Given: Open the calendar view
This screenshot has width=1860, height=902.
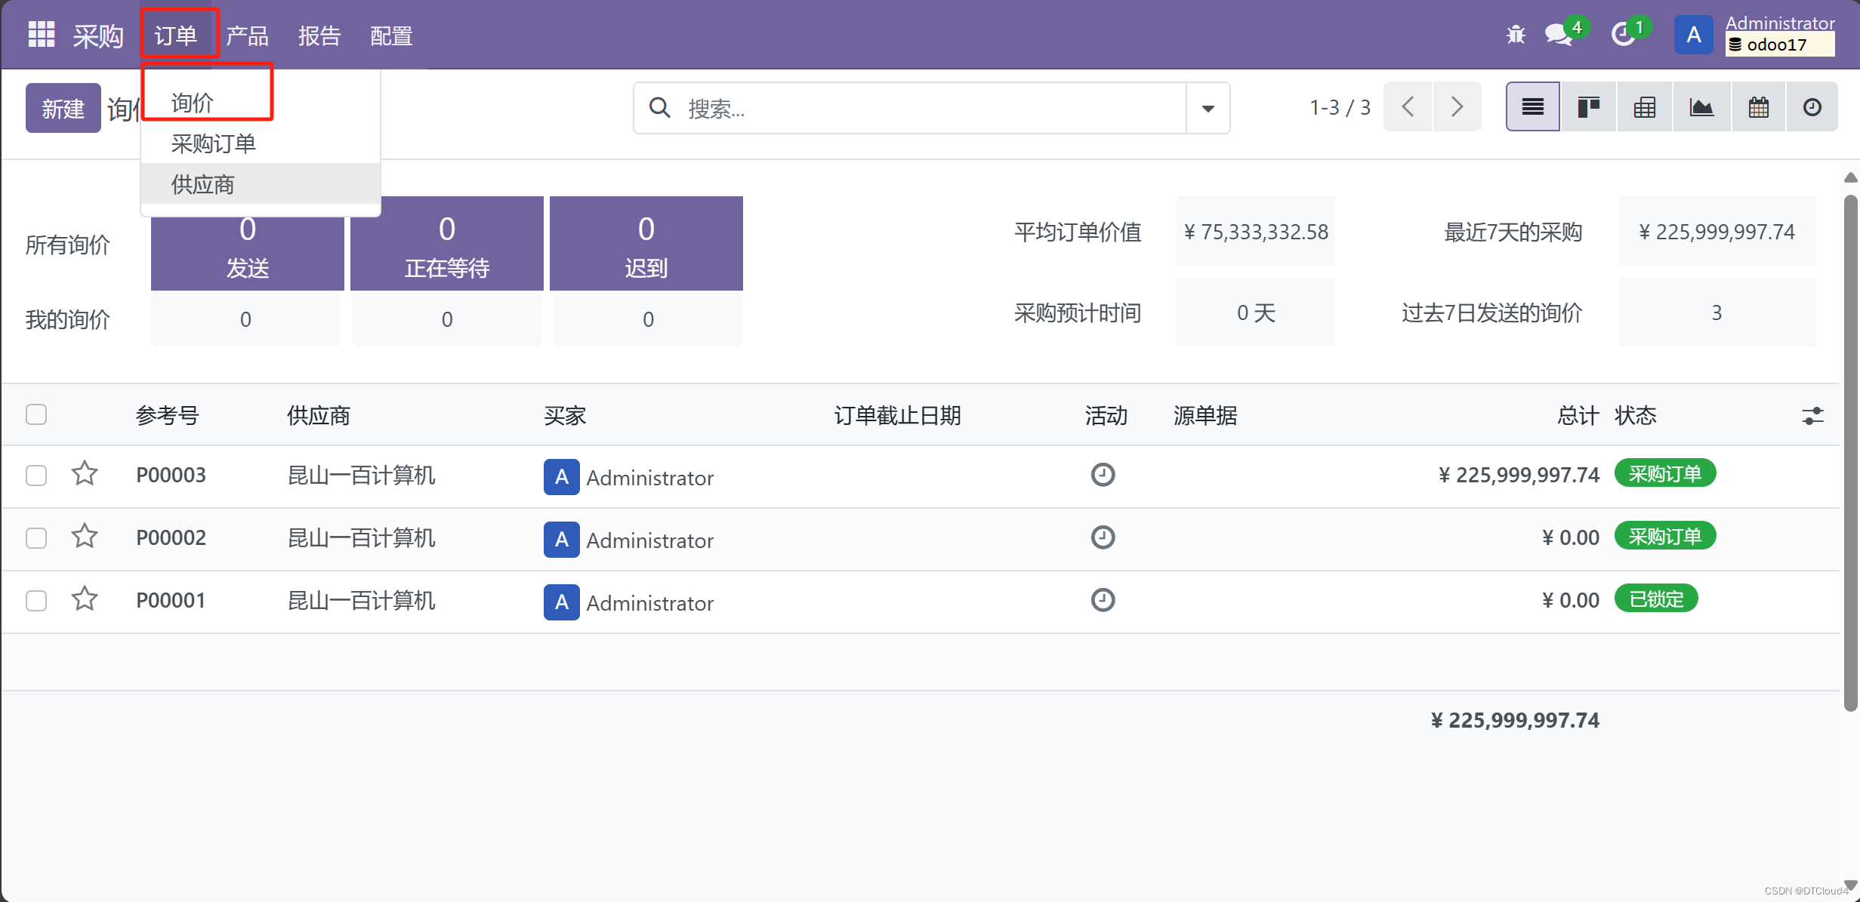Looking at the screenshot, I should (1759, 106).
